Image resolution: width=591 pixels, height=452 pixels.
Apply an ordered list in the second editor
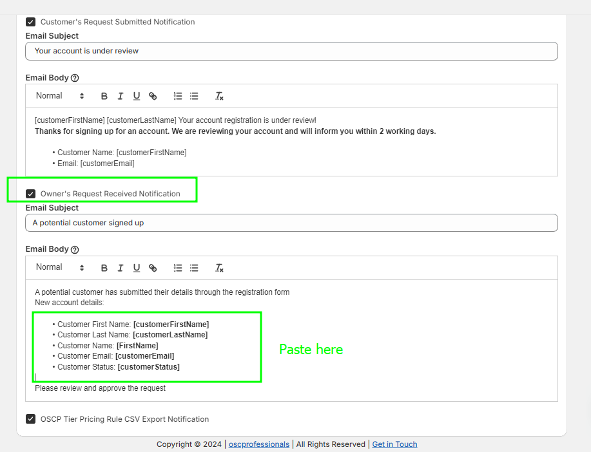click(178, 267)
